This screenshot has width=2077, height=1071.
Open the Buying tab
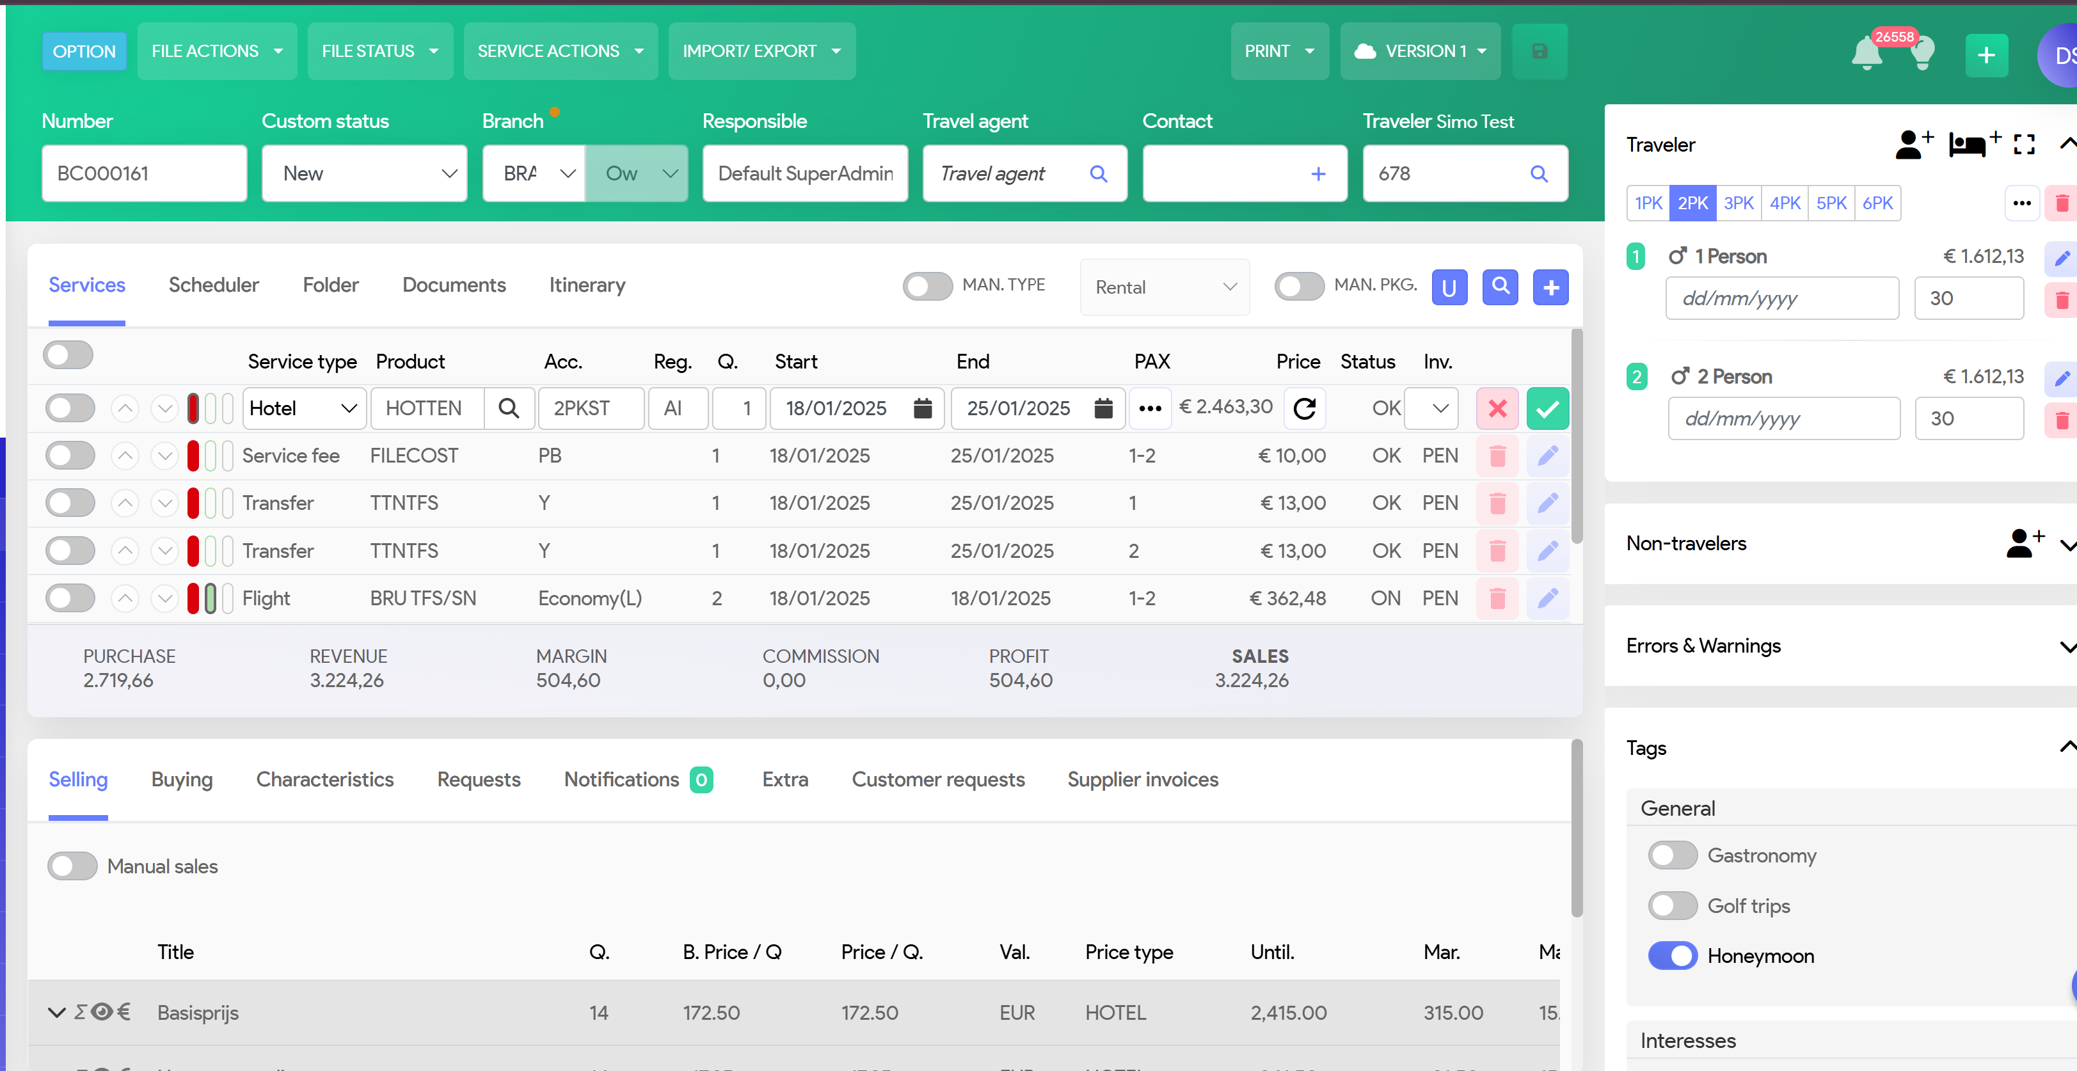click(x=182, y=780)
